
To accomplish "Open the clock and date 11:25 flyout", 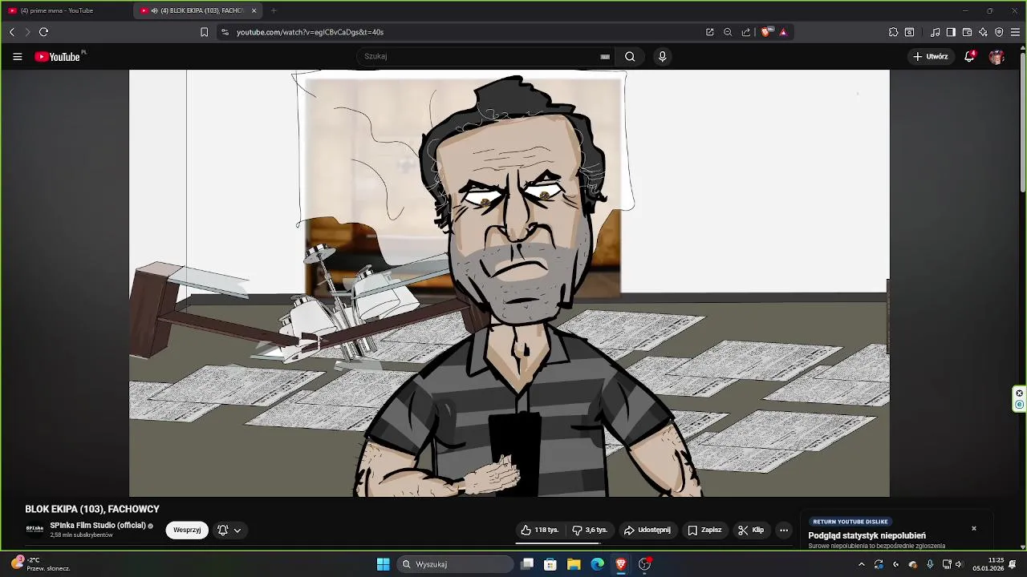I will pyautogui.click(x=988, y=564).
